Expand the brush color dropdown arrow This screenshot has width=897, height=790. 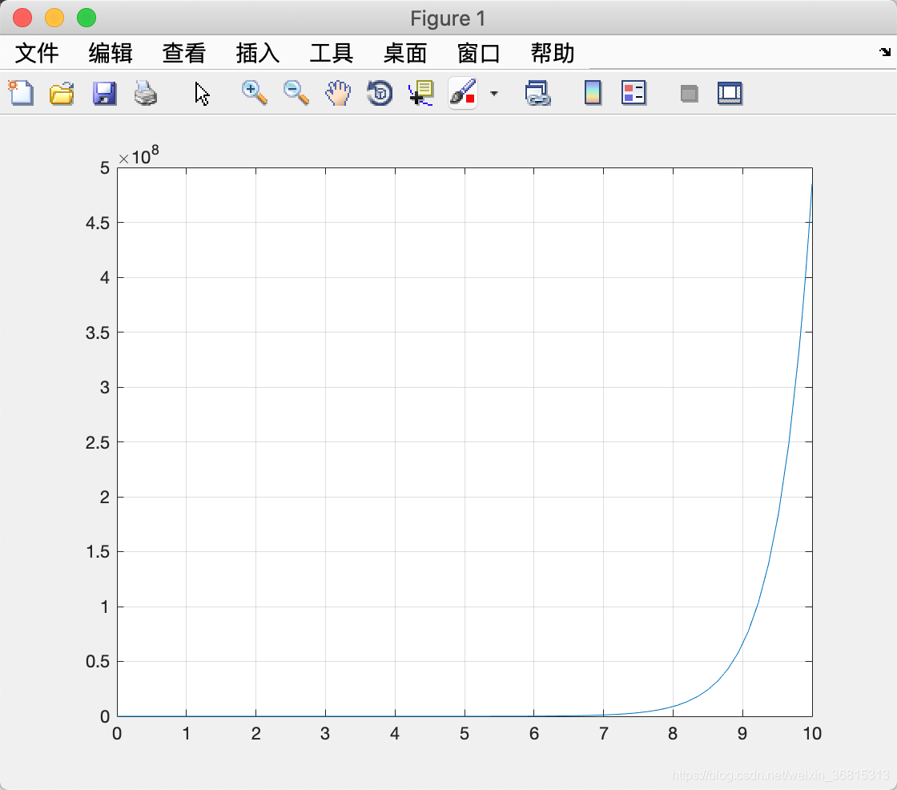point(494,93)
